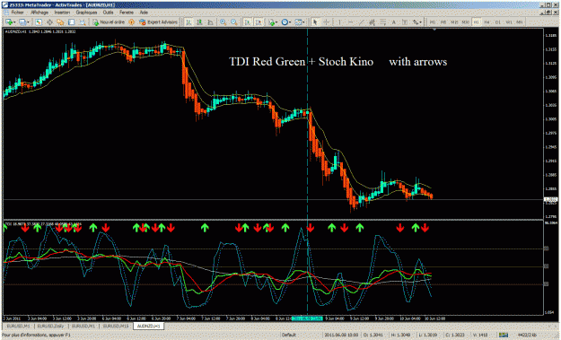Select the Fibonacci retracement tool

tap(382, 22)
